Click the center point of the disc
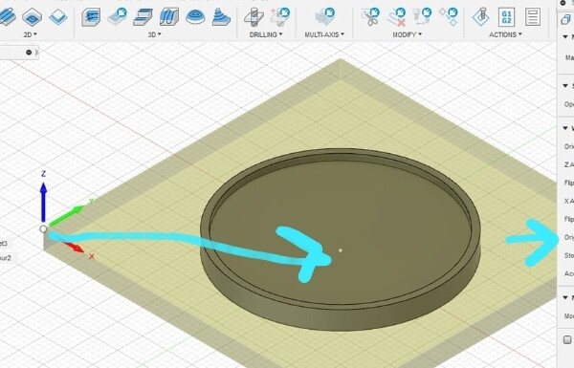The image size is (574, 368). click(x=341, y=250)
